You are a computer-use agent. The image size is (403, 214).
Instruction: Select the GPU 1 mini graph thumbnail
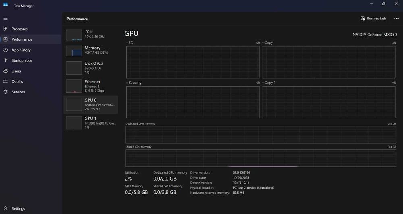74,123
